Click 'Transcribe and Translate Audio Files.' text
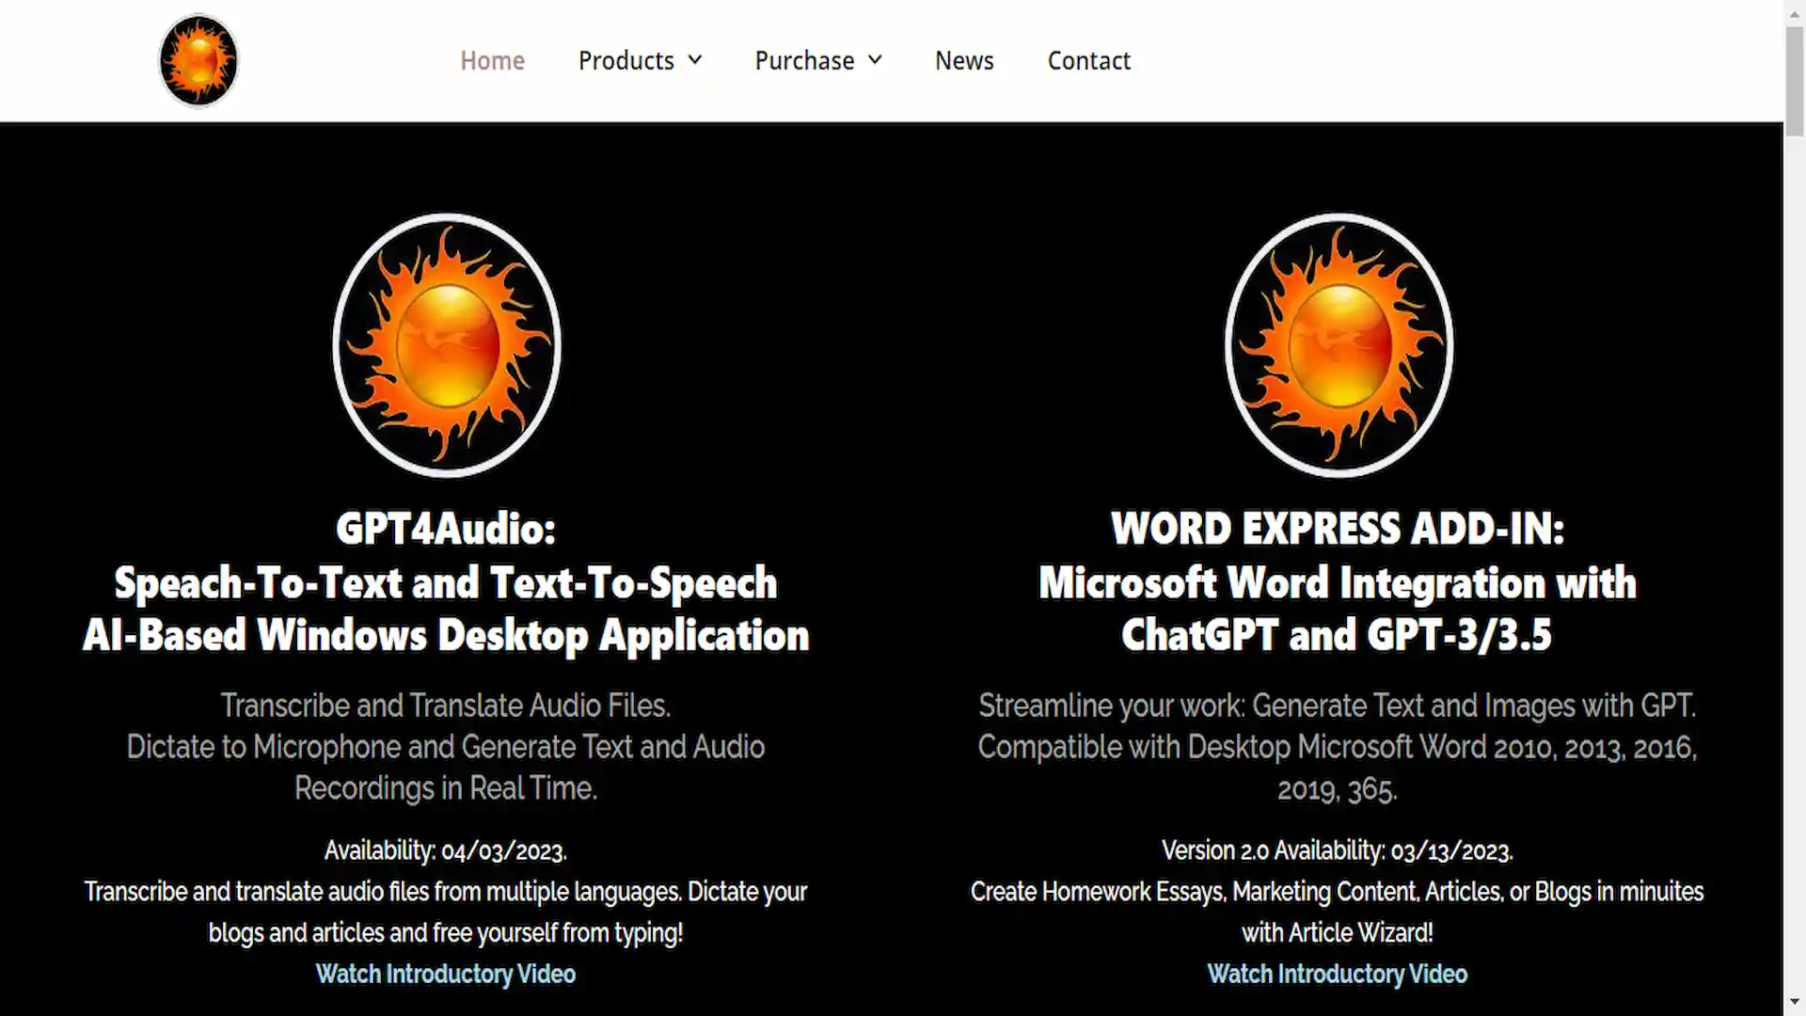Screen dimensions: 1806x1016 (446, 706)
